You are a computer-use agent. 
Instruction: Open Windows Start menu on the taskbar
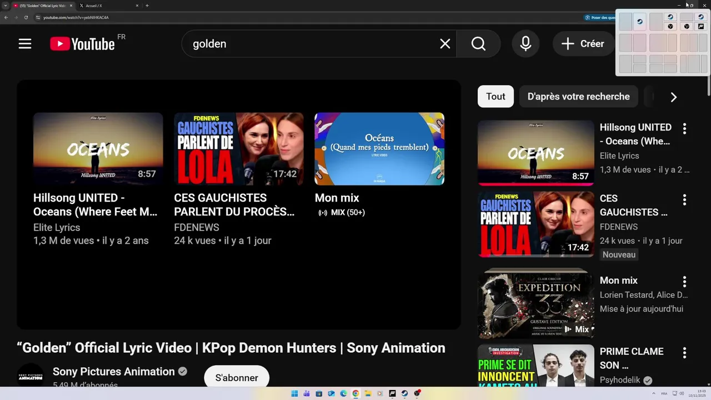pyautogui.click(x=294, y=393)
